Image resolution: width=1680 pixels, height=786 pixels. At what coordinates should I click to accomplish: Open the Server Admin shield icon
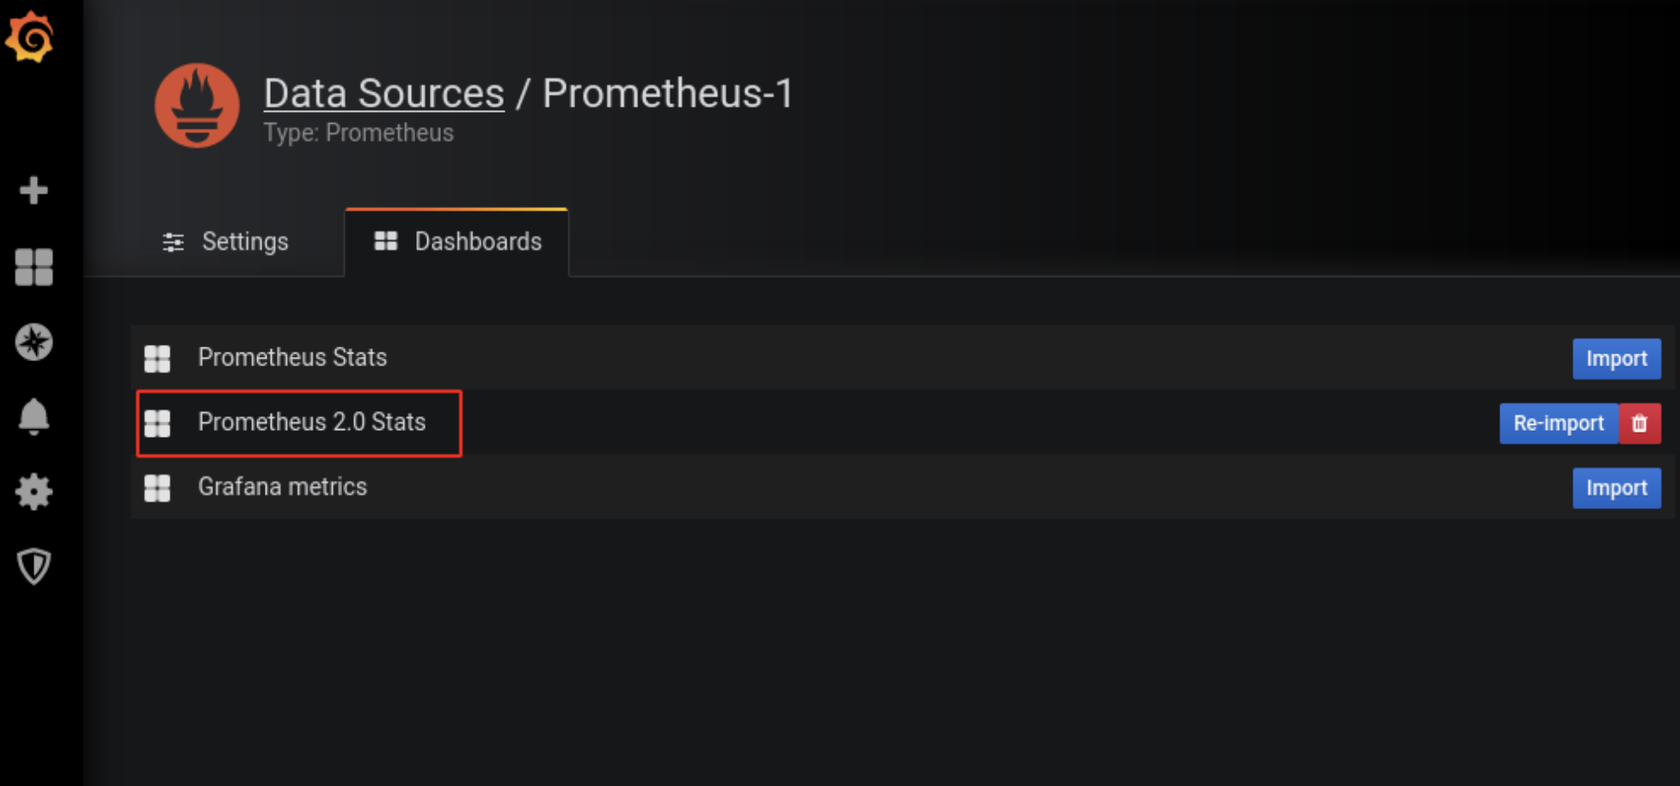click(34, 567)
